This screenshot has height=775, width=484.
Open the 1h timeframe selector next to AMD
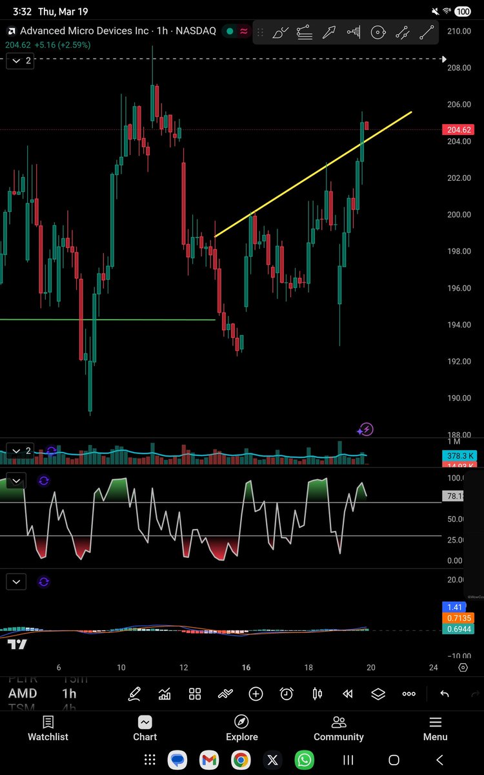(68, 694)
